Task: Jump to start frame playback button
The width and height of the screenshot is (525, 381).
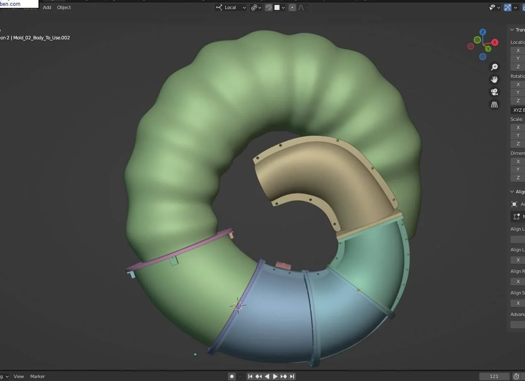Action: [250, 376]
